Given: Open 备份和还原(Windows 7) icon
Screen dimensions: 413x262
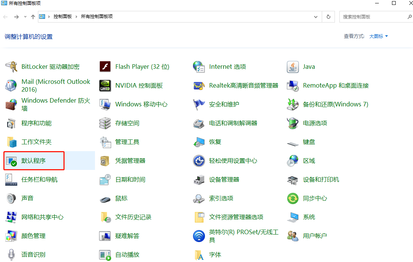Looking at the screenshot, I should (x=292, y=104).
